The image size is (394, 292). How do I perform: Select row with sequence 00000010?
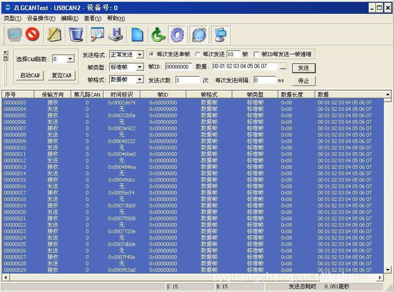click(x=193, y=148)
